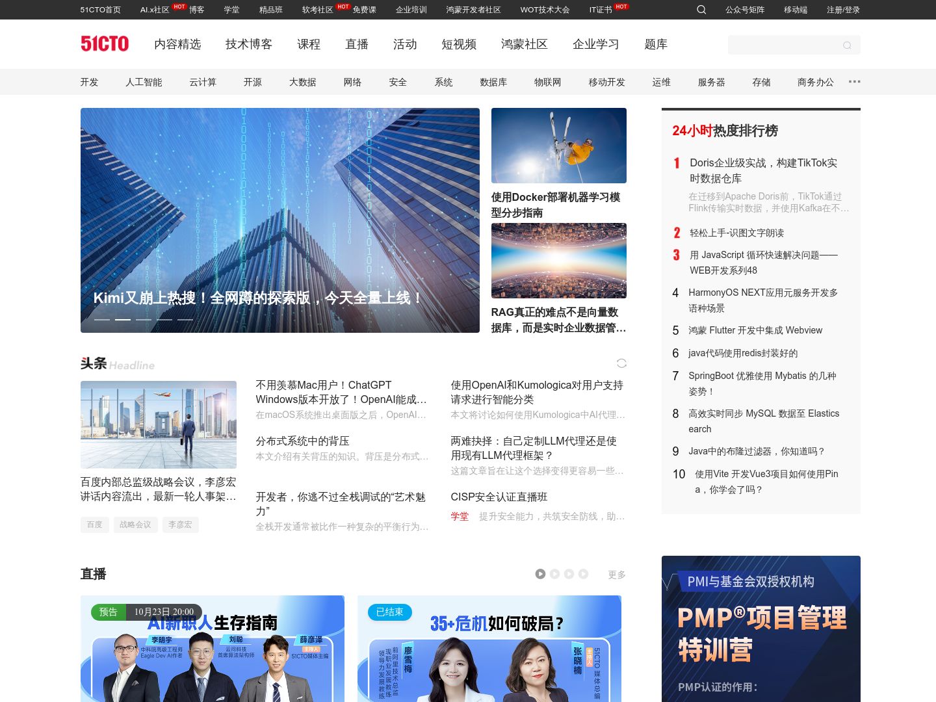936x702 pixels.
Task: Jump to first banner slide indicator
Action: coord(102,320)
